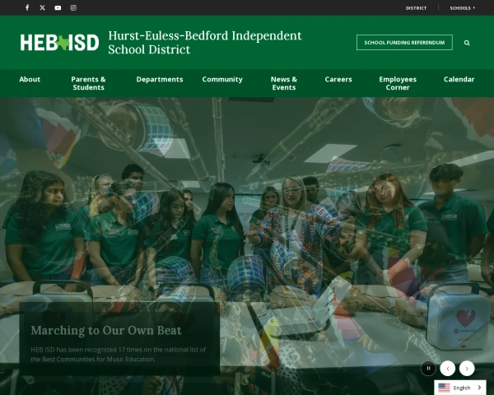Open the YouTube channel icon
Image resolution: width=494 pixels, height=395 pixels.
pyautogui.click(x=58, y=7)
